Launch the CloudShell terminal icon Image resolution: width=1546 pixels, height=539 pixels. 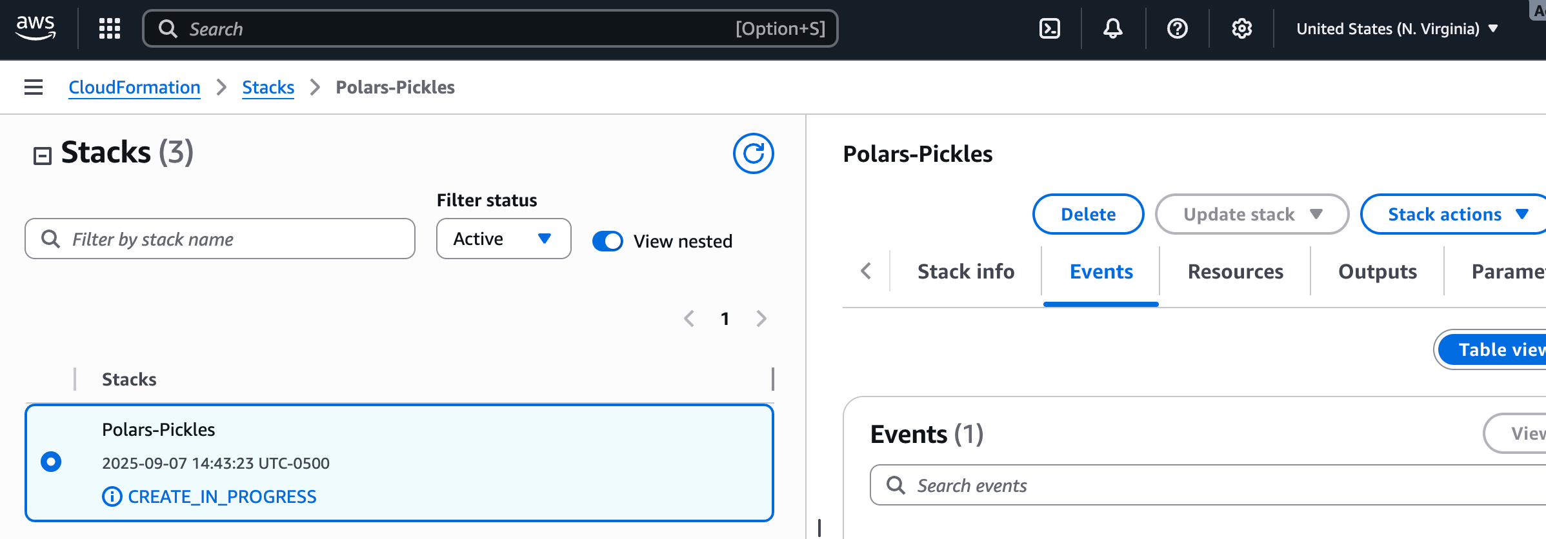[x=1050, y=28]
